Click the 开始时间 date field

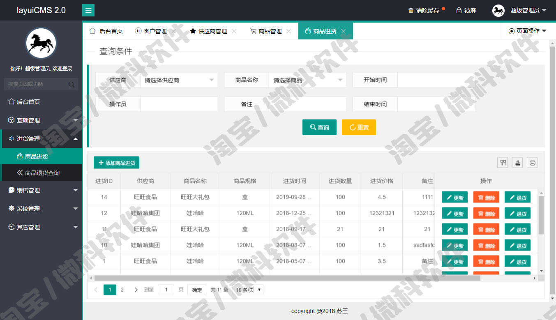coord(436,80)
